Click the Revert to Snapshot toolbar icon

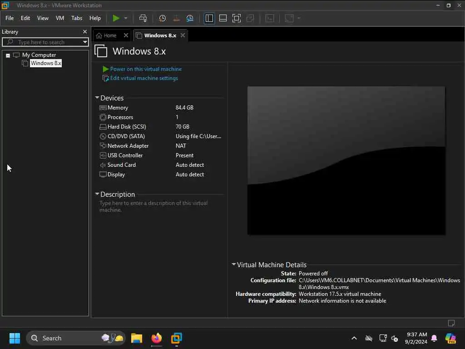coord(176,18)
